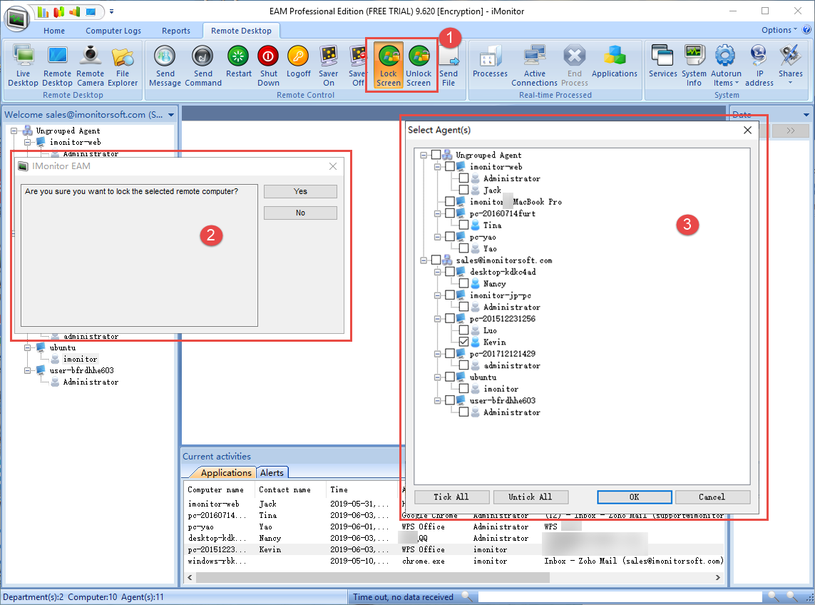This screenshot has height=605, width=815.
Task: Select the Applications activity tab
Action: [225, 472]
